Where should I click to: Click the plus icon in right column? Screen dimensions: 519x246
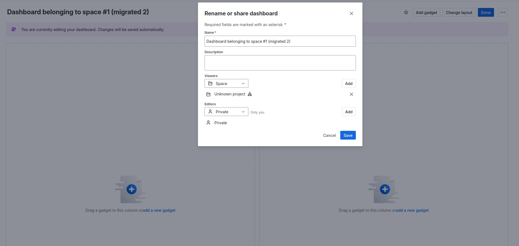(x=385, y=189)
